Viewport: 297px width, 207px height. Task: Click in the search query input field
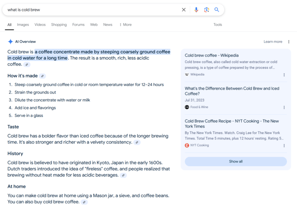pyautogui.click(x=88, y=10)
